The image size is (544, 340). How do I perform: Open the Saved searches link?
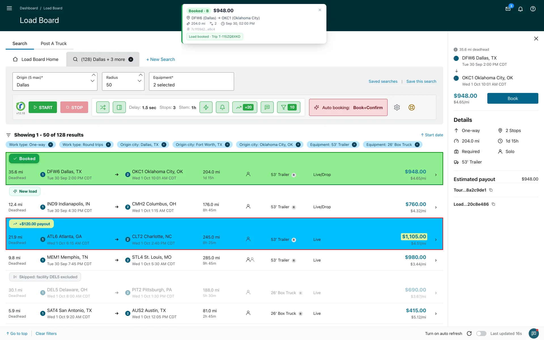click(383, 81)
